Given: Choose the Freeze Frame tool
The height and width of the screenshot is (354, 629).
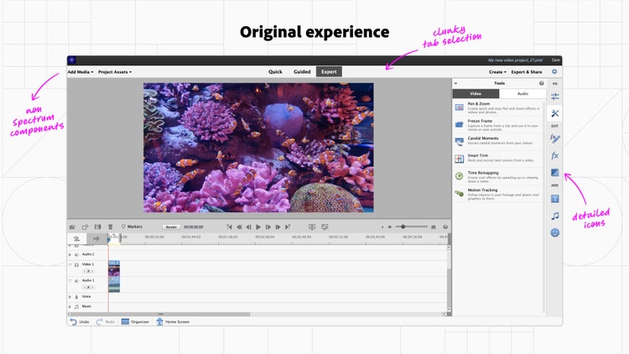Looking at the screenshot, I should pyautogui.click(x=498, y=125).
